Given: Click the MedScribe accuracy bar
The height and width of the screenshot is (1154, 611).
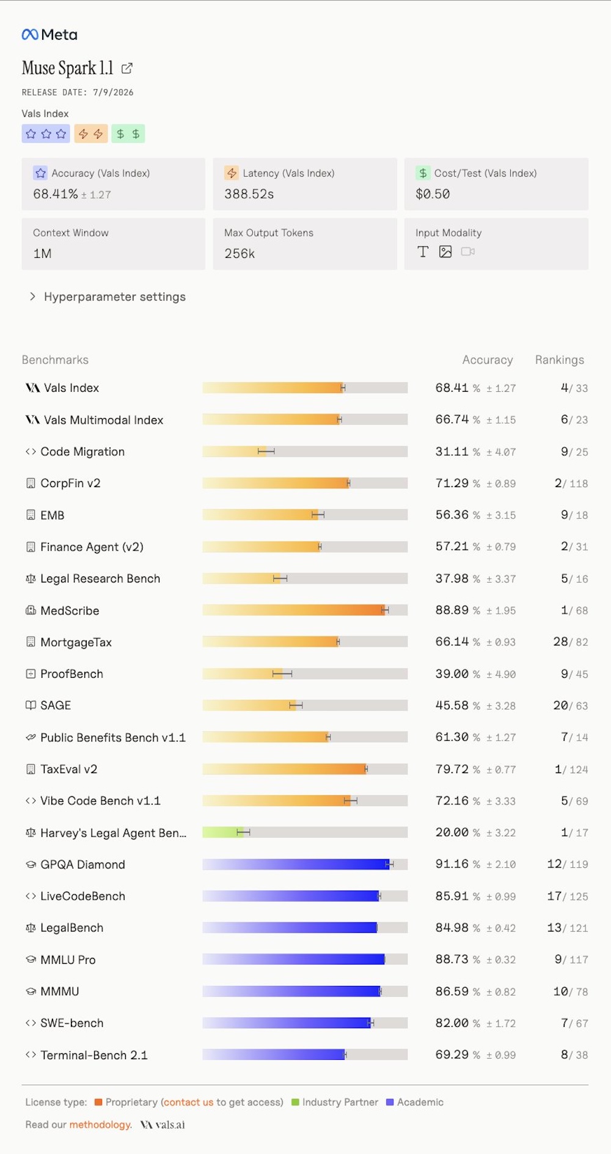Looking at the screenshot, I should tap(305, 610).
